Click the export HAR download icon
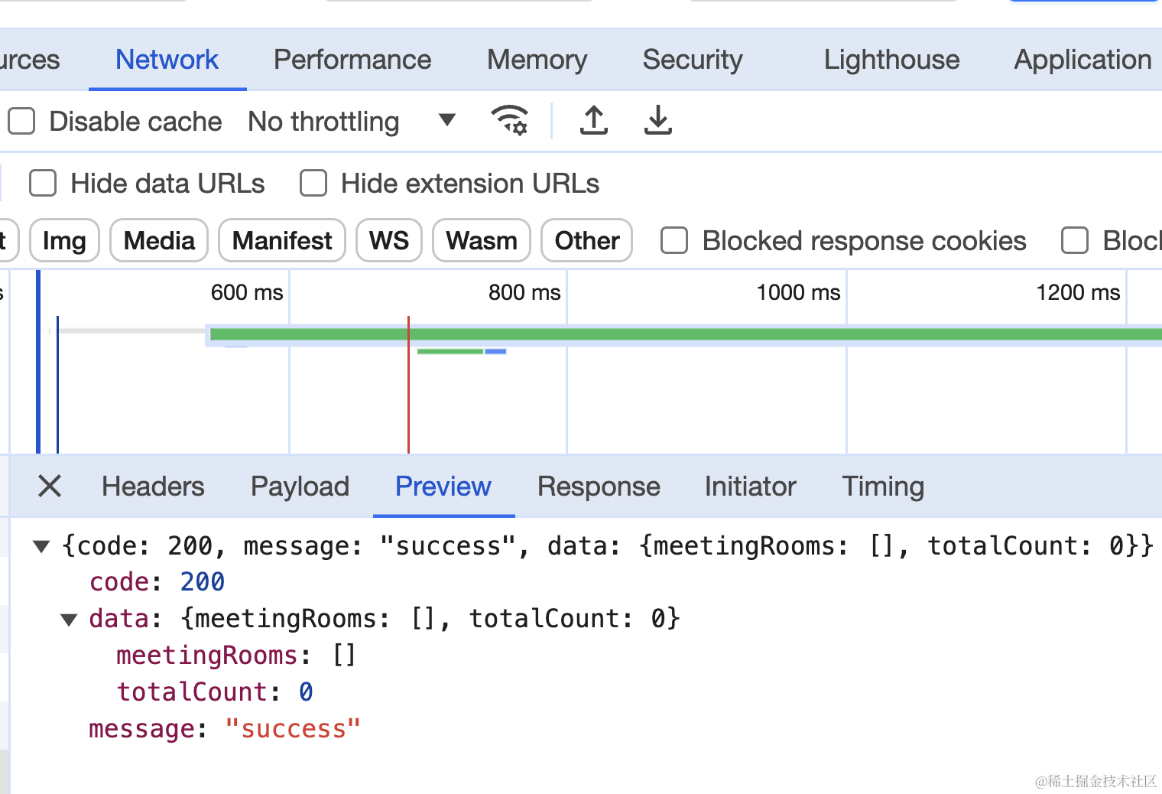Viewport: 1162px width, 794px height. 657,120
